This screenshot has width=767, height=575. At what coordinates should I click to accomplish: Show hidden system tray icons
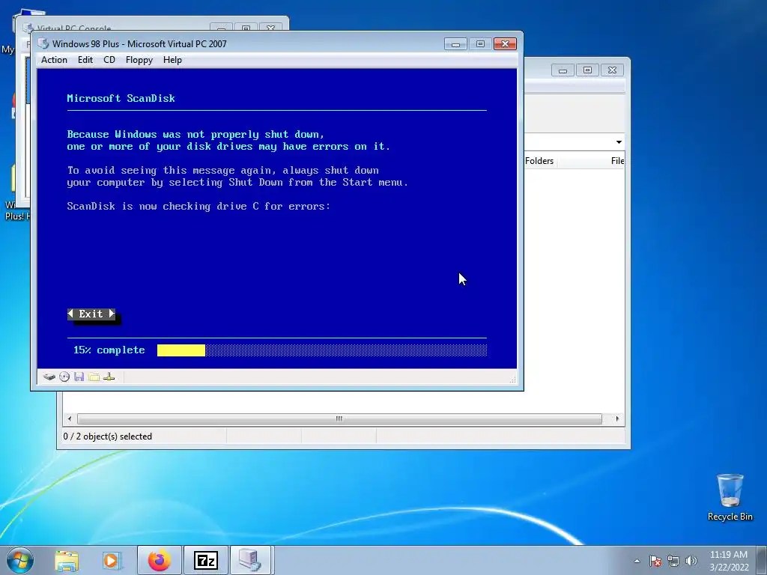pyautogui.click(x=637, y=561)
